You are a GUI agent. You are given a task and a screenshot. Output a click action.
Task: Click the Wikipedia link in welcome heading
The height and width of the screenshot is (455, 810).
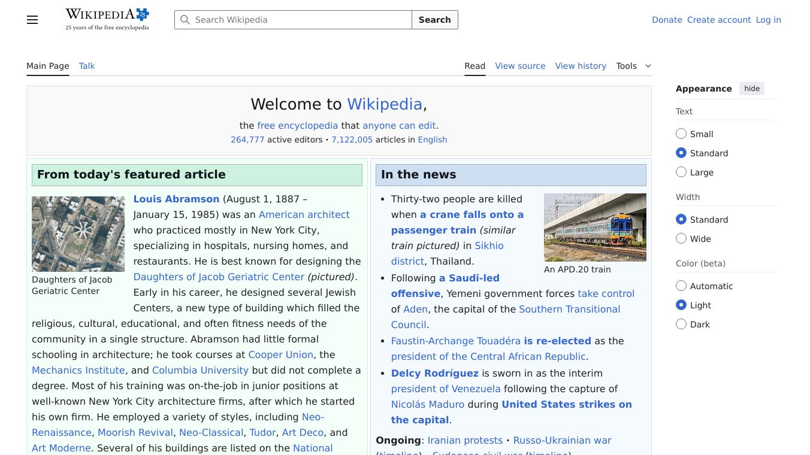pos(385,104)
